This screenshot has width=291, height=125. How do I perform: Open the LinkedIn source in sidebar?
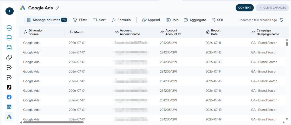(9, 107)
